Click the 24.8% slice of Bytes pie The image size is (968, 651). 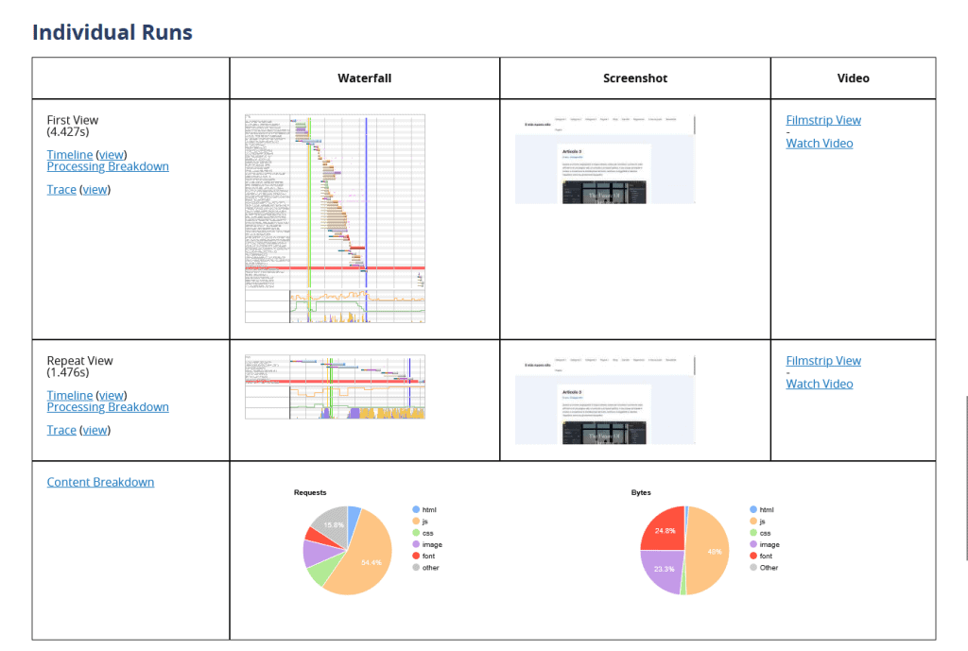point(665,530)
